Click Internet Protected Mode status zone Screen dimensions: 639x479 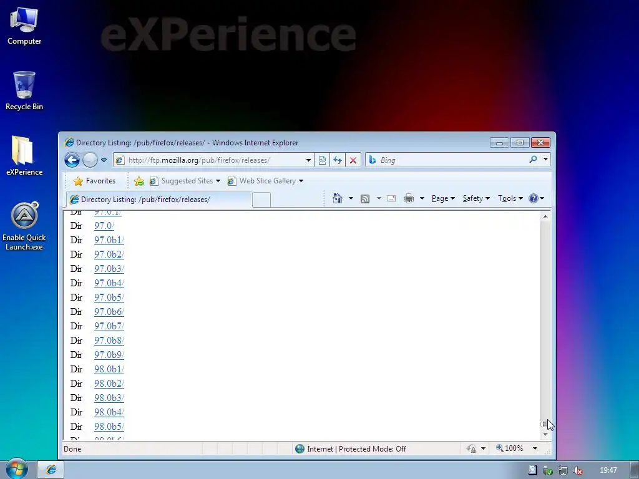[351, 449]
